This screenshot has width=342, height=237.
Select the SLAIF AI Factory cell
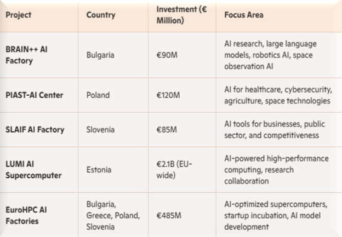35,130
